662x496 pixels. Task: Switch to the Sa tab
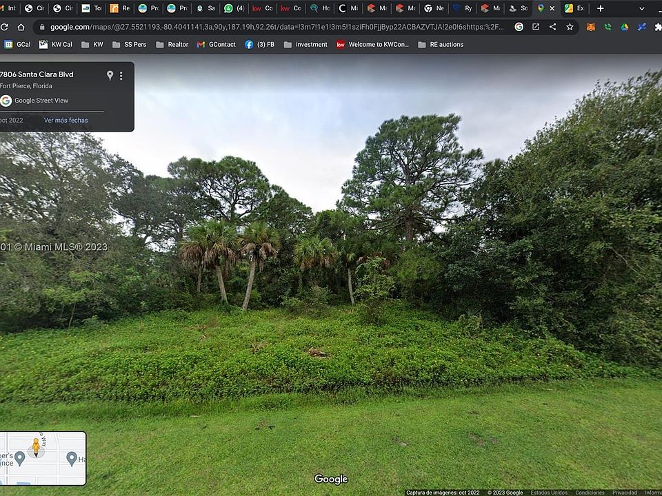206,8
